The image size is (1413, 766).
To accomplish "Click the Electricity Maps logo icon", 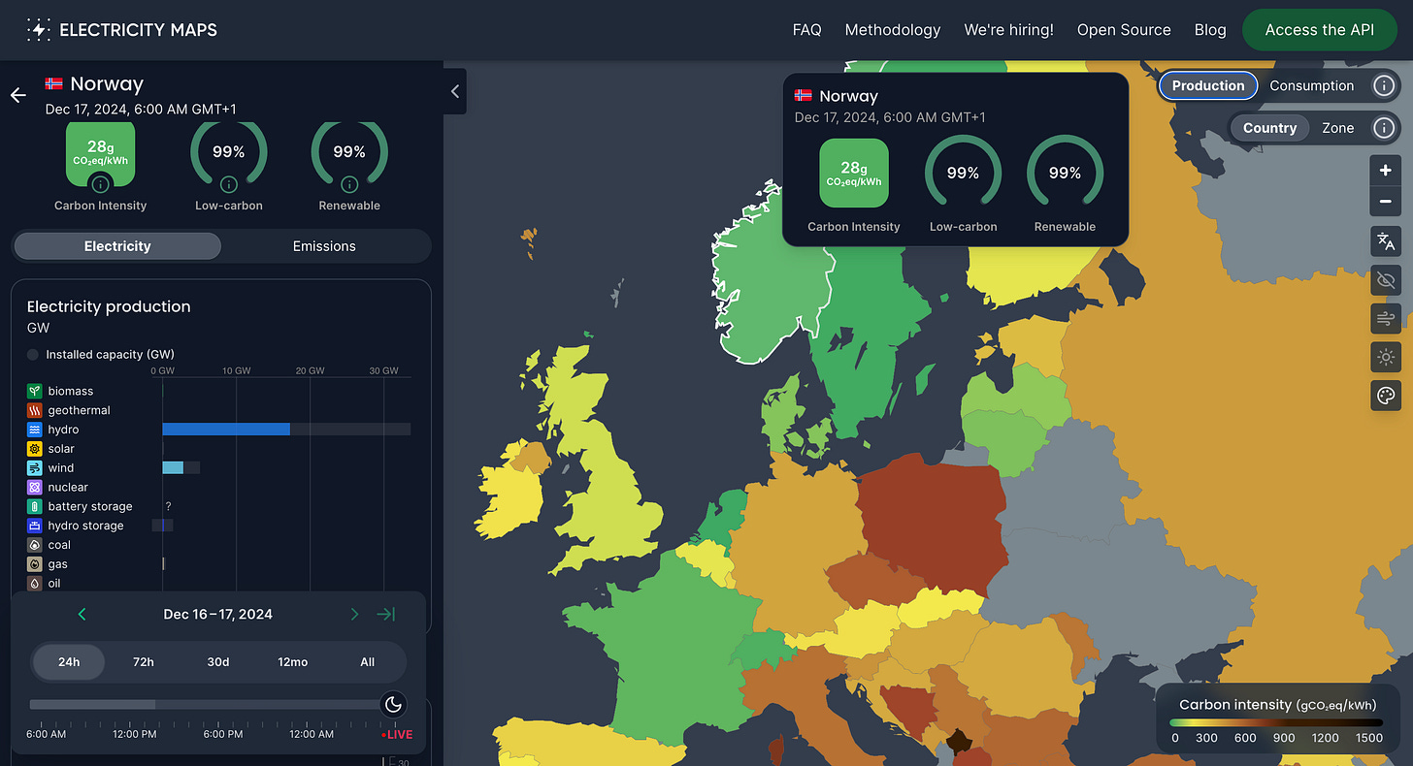I will tap(39, 30).
